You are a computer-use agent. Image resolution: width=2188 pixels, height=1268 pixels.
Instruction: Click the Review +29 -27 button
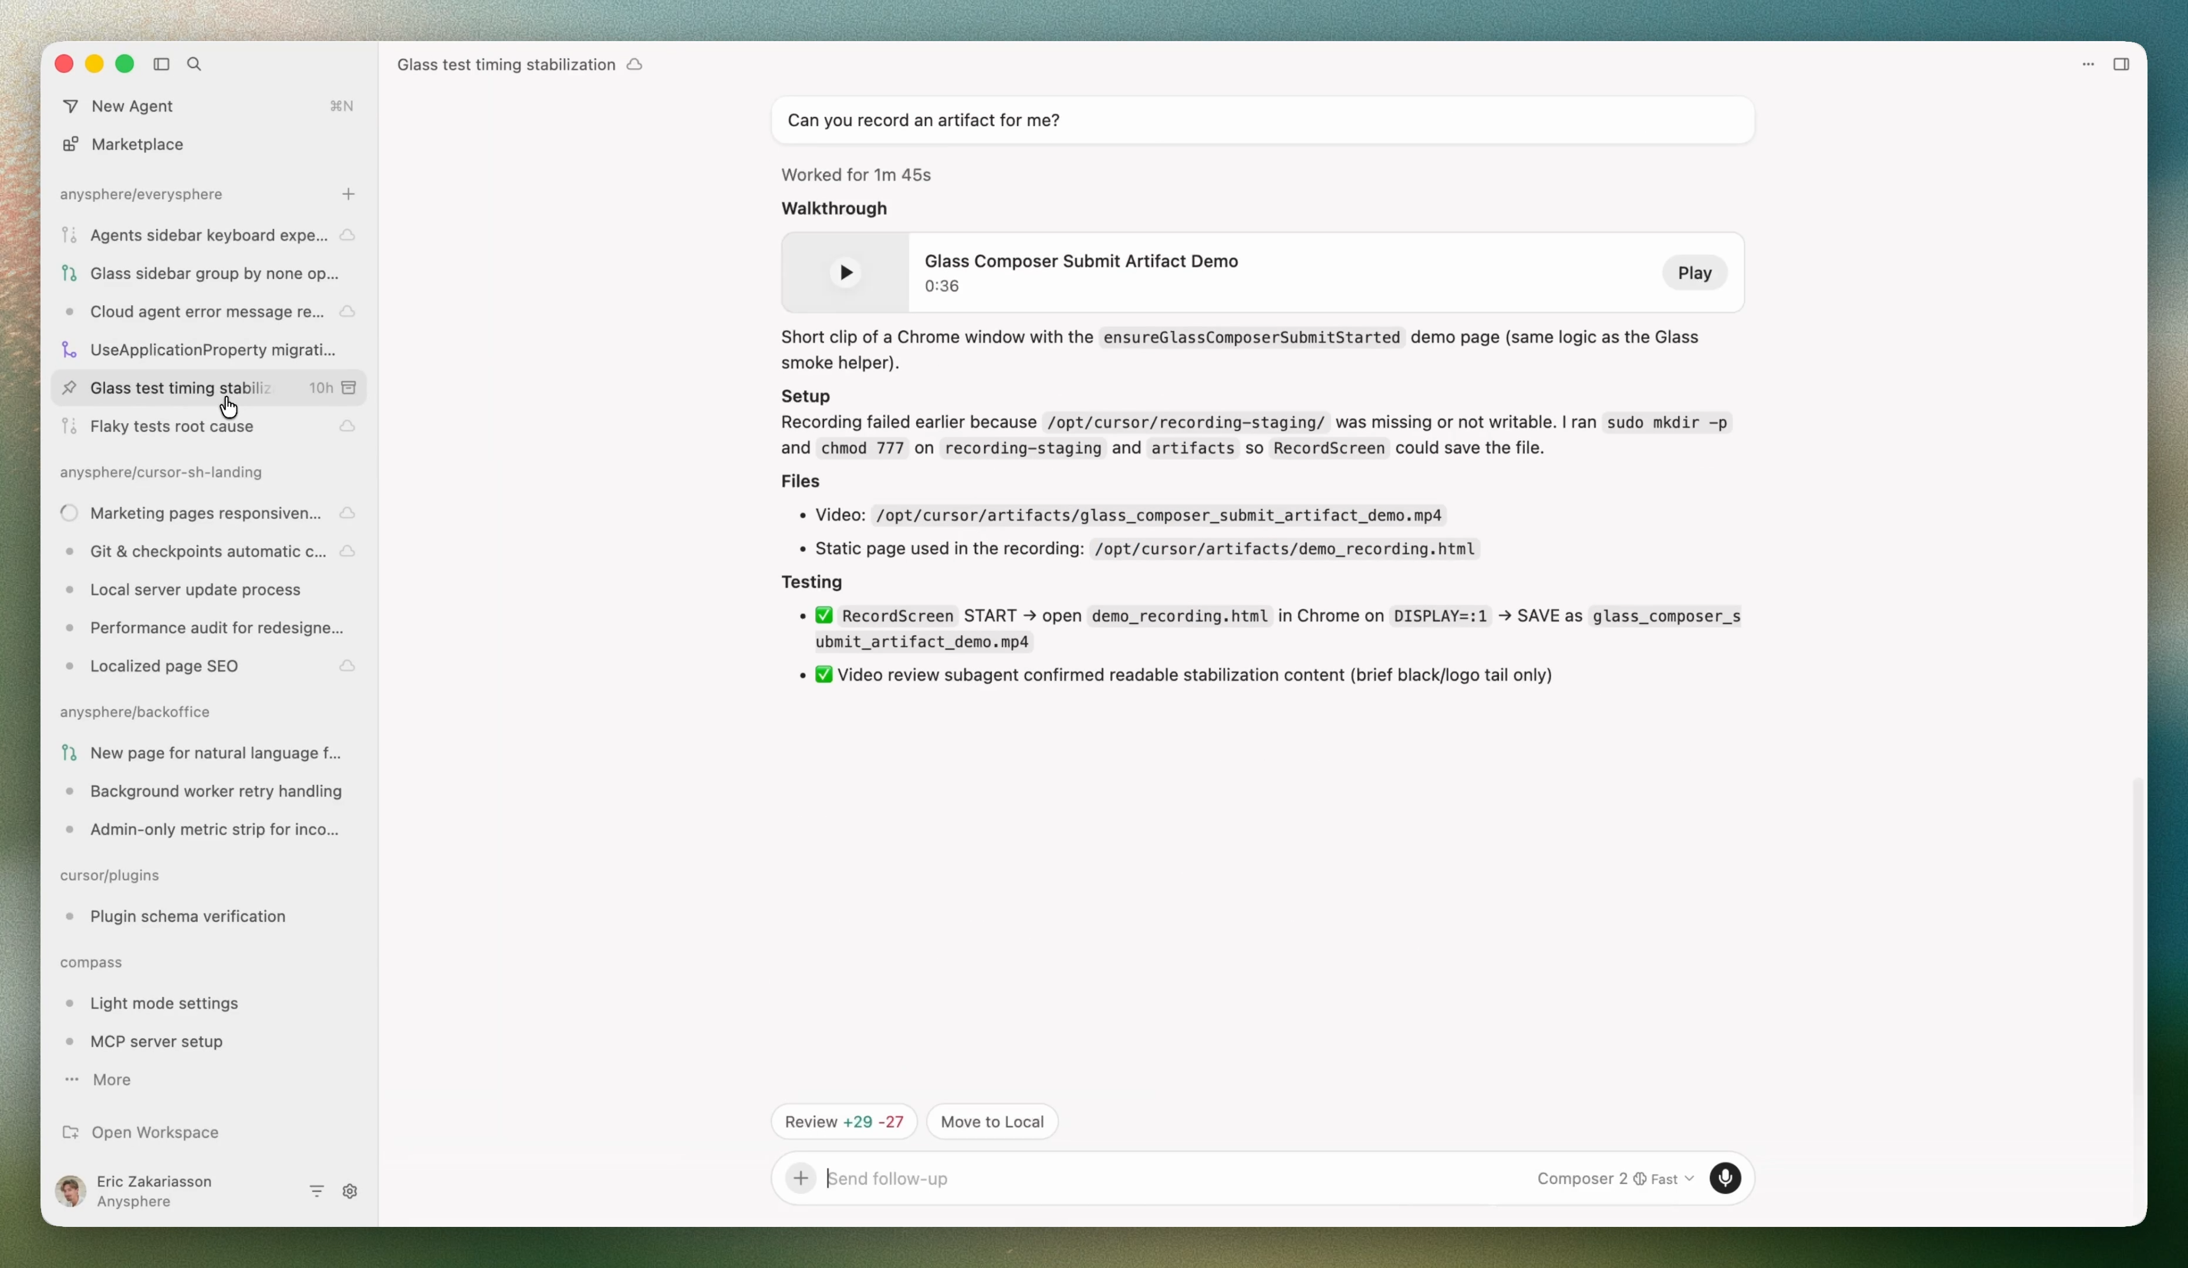(x=843, y=1122)
